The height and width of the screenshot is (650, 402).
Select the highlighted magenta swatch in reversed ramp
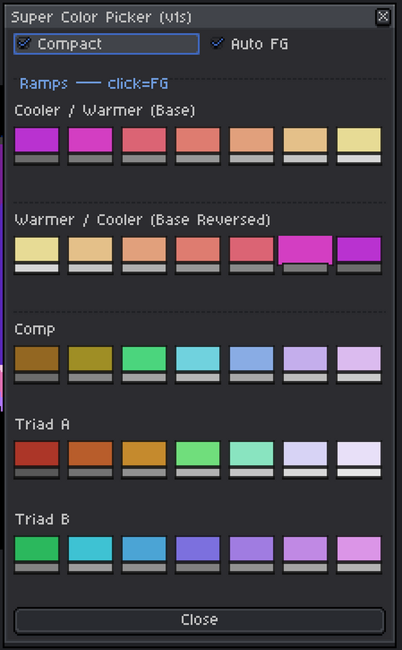click(x=305, y=248)
